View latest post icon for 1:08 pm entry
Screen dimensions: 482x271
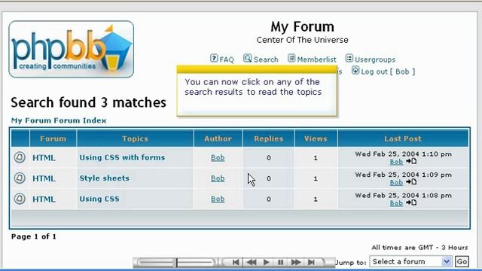[x=411, y=202]
